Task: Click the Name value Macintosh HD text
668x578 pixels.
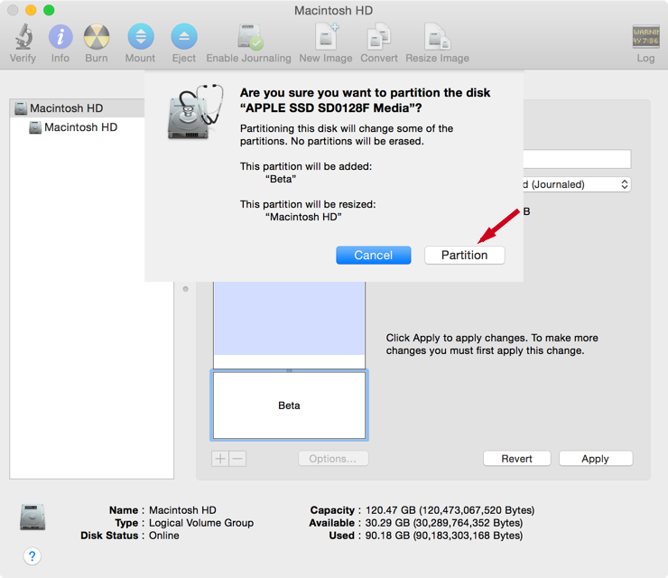Action: [182, 510]
